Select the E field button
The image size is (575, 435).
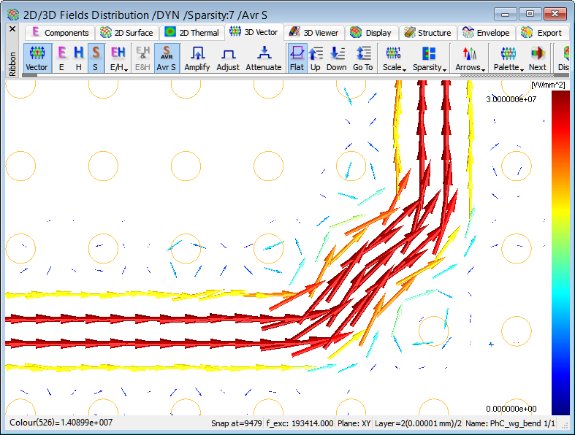(61, 58)
